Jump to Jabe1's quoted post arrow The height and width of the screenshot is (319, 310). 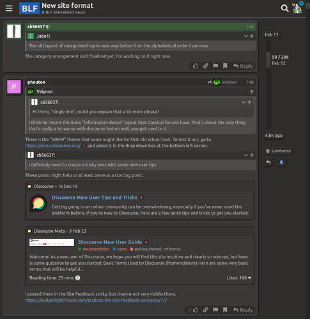(252, 36)
